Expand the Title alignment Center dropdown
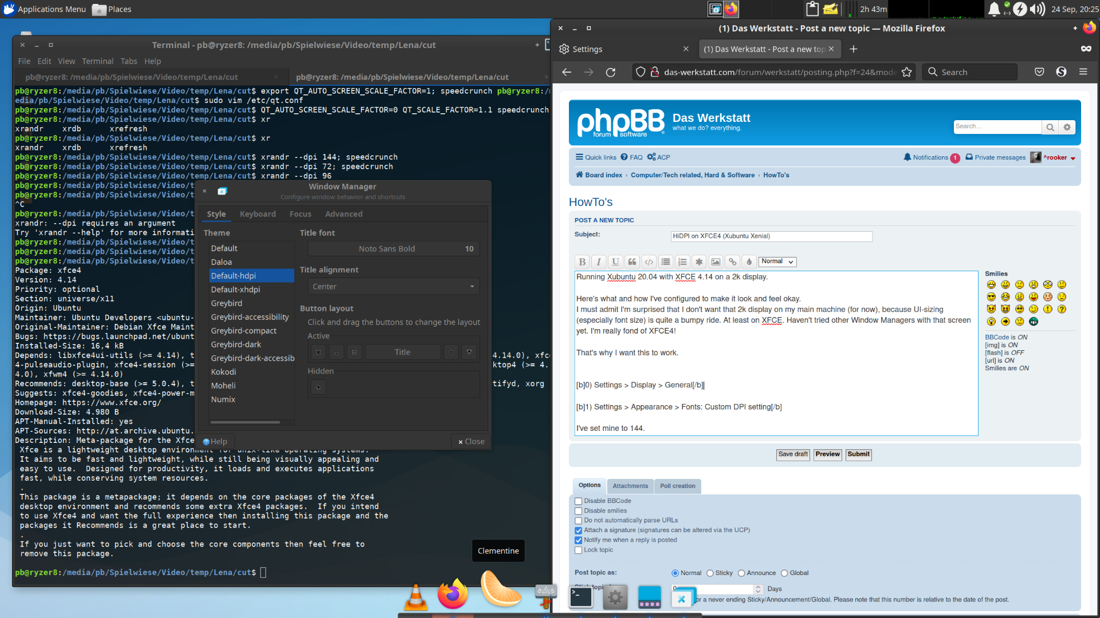The height and width of the screenshot is (618, 1100). (394, 287)
